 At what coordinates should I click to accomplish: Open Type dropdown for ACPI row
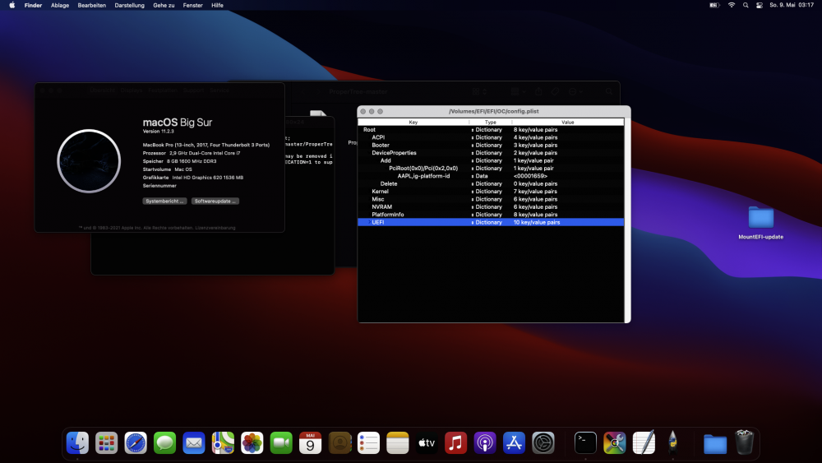coord(473,137)
